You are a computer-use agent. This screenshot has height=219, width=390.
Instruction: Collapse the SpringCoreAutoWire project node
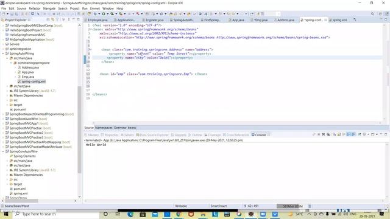pos(3,151)
